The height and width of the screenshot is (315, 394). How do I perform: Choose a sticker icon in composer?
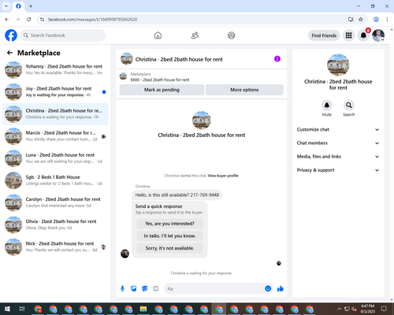[x=145, y=289]
